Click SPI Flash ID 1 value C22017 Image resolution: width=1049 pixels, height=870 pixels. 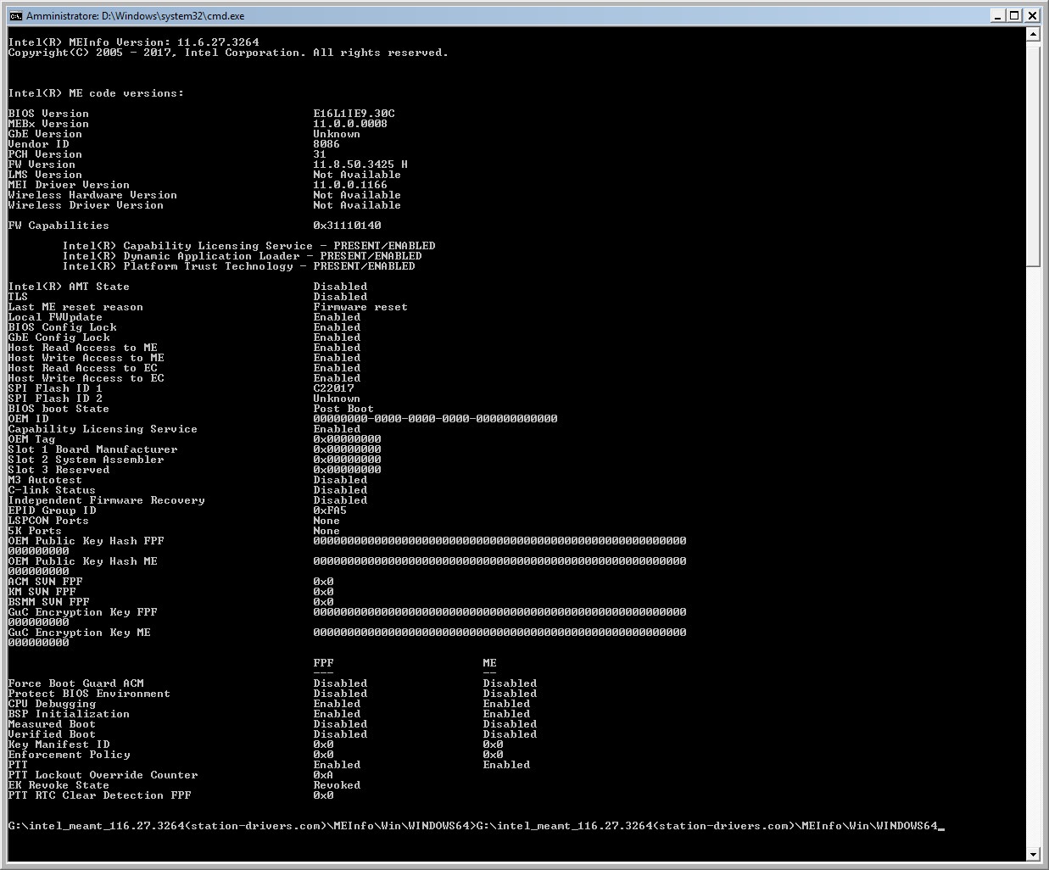[333, 388]
